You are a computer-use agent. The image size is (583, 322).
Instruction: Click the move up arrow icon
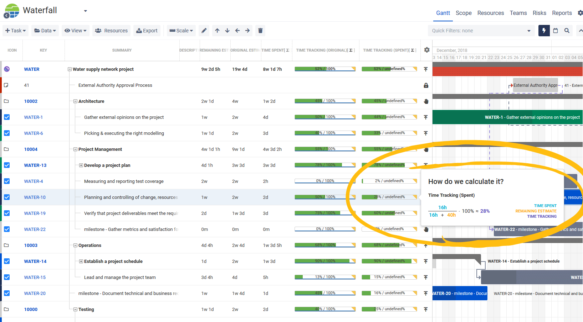217,31
